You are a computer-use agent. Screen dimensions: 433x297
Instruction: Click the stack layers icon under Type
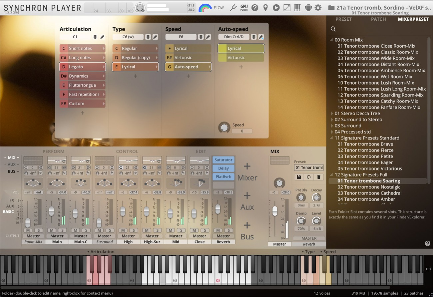tap(148, 37)
